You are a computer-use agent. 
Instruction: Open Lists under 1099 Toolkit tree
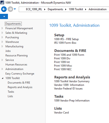click(x=10, y=96)
